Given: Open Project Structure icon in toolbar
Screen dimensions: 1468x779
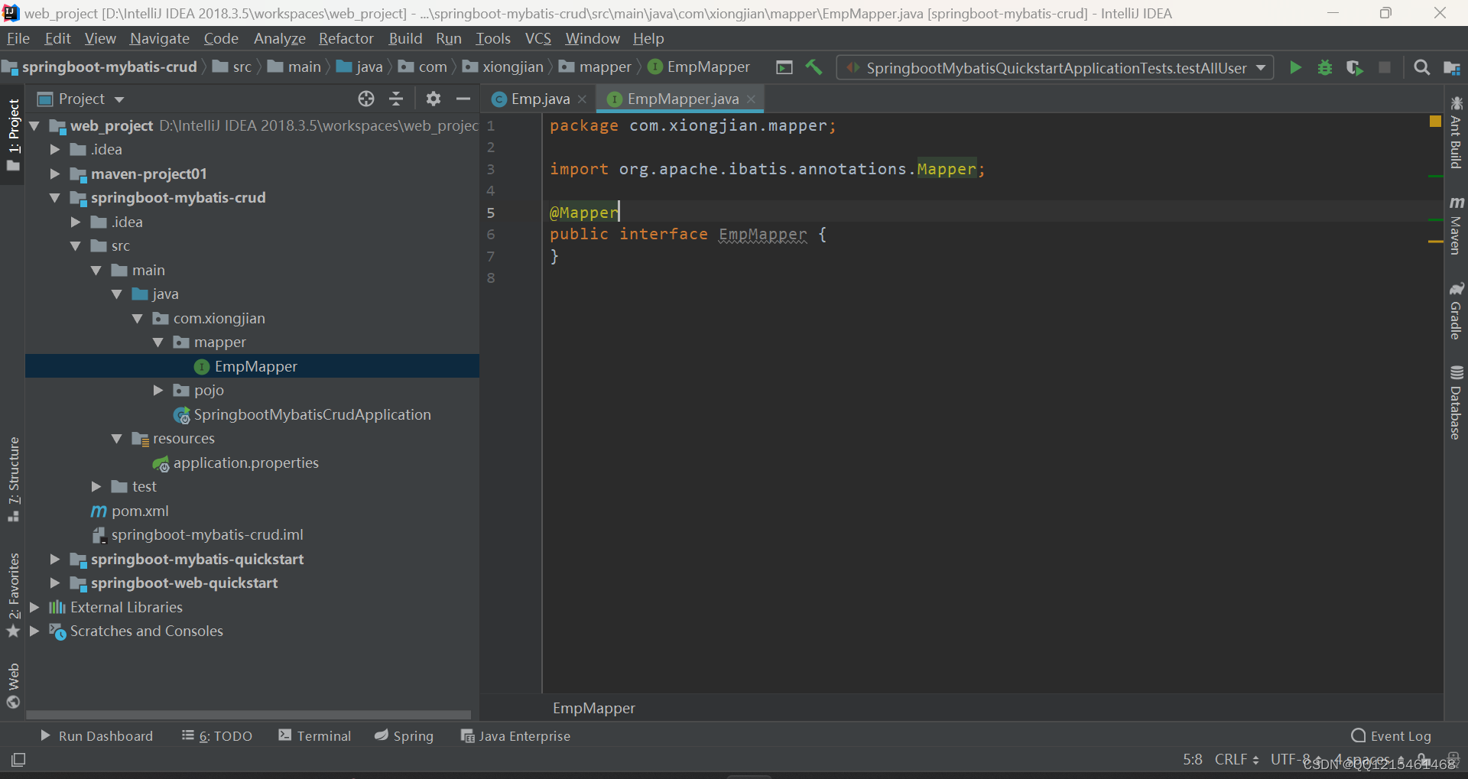Looking at the screenshot, I should (1451, 67).
